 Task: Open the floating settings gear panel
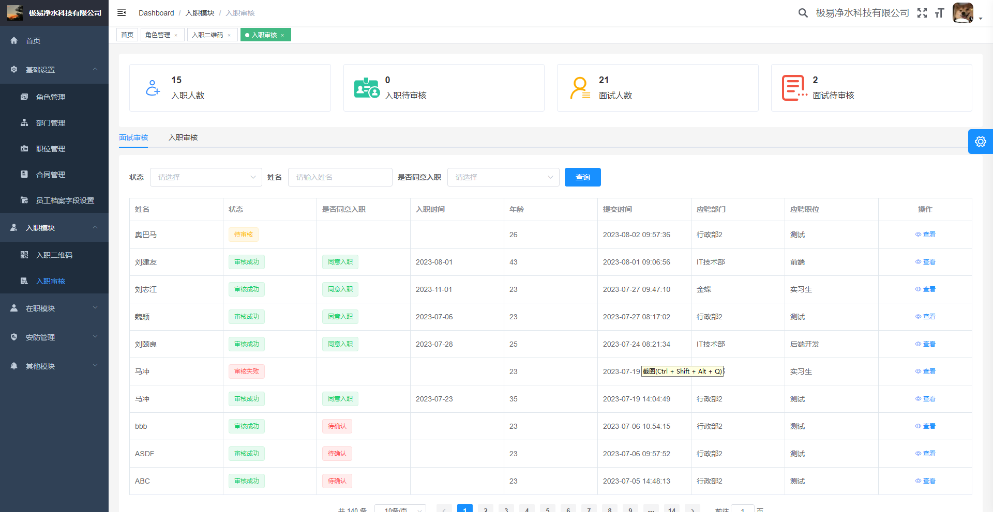pyautogui.click(x=981, y=142)
